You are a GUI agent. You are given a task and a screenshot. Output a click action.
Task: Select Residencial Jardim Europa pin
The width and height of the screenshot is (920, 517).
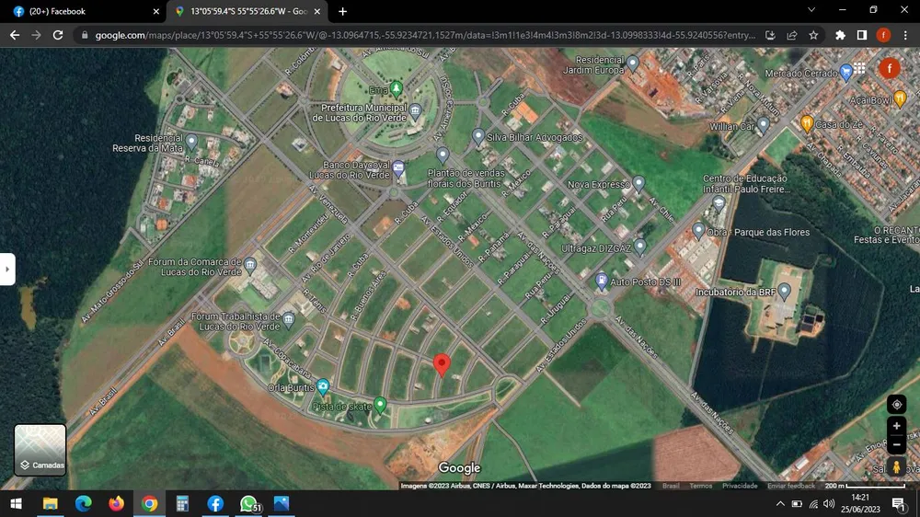tap(633, 63)
